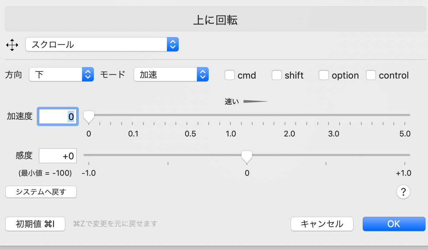
Task: Click the キャンセル button
Action: pyautogui.click(x=322, y=224)
